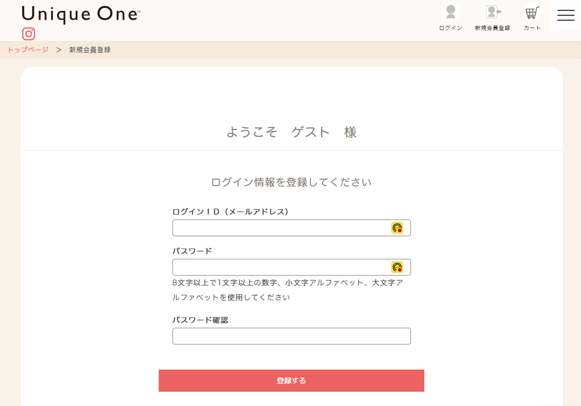Click the 新規会員登録 breadcrumb text
The width and height of the screenshot is (581, 406).
[90, 50]
